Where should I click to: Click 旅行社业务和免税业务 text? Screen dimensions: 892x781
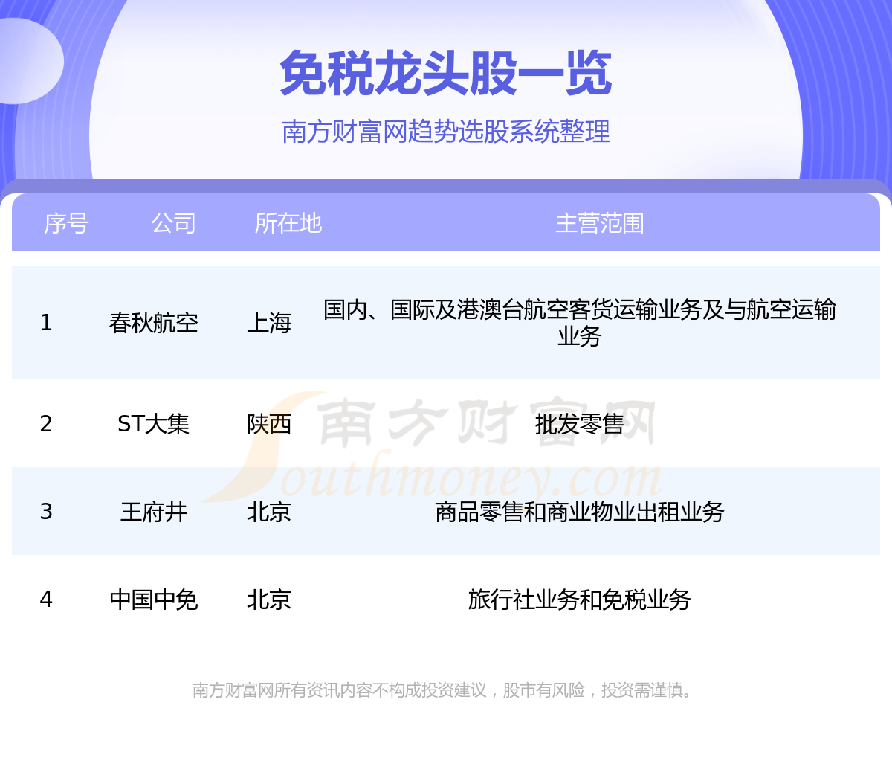click(x=580, y=600)
